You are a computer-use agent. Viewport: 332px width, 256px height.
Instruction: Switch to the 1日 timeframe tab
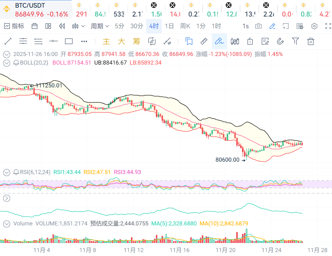click(169, 26)
